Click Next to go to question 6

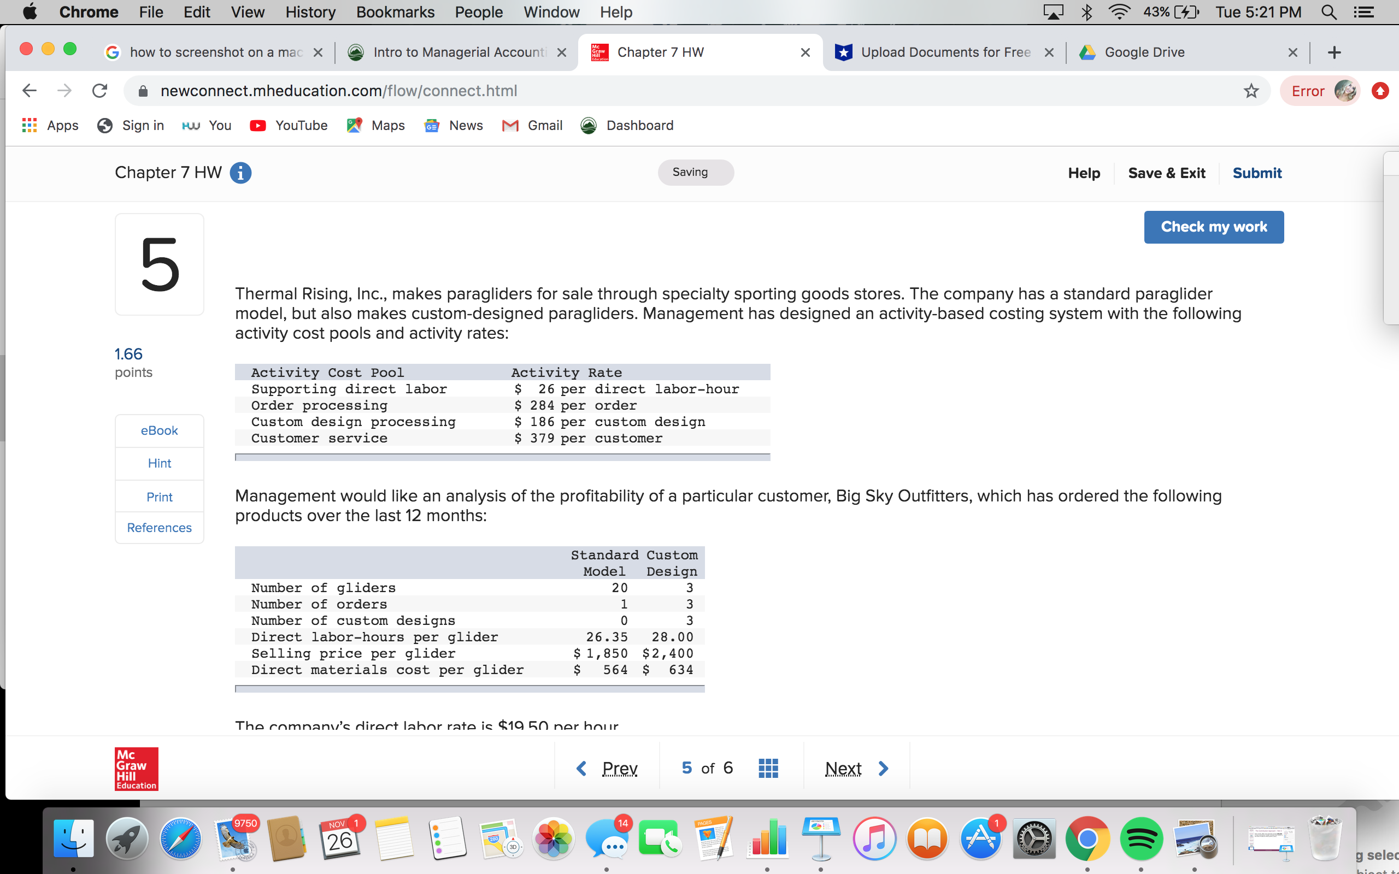[x=843, y=767]
